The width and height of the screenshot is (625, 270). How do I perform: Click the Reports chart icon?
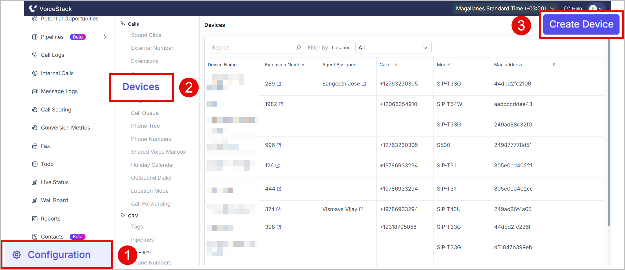click(35, 219)
